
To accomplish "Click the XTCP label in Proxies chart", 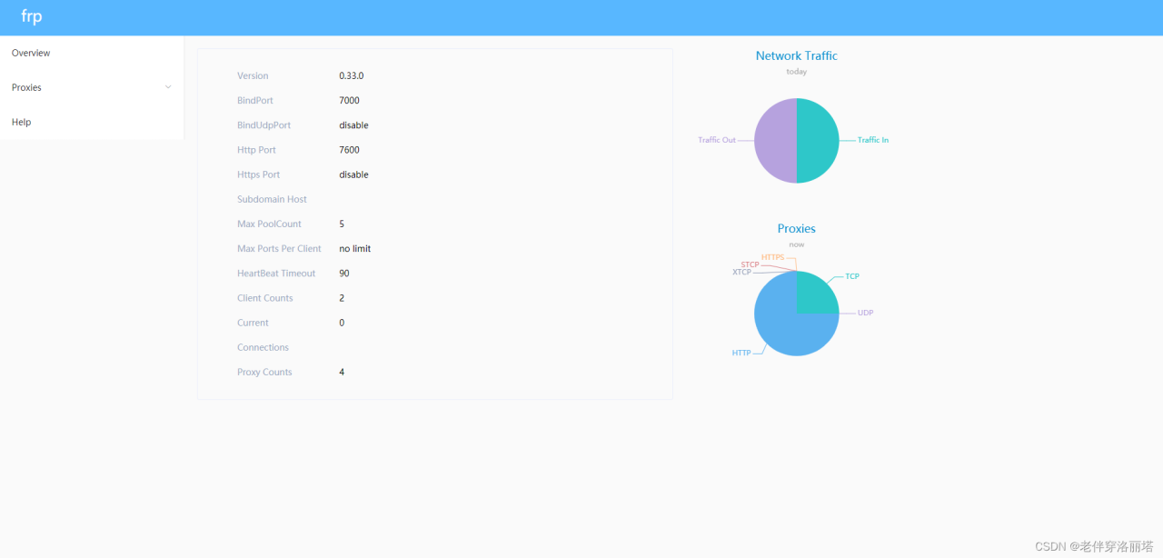I will [741, 272].
